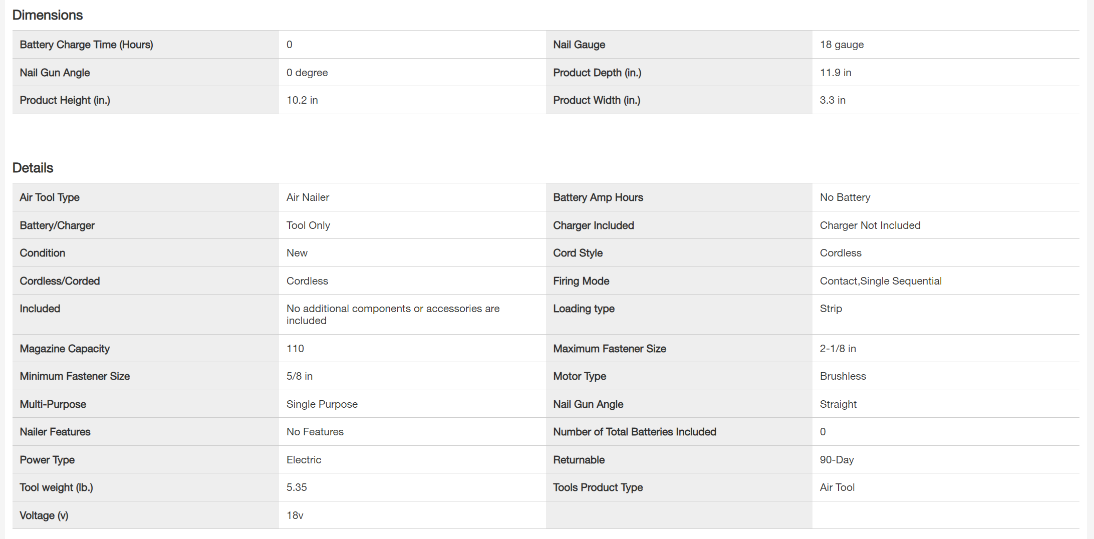The width and height of the screenshot is (1094, 539).
Task: Click the Brushless motor type value
Action: tap(843, 376)
